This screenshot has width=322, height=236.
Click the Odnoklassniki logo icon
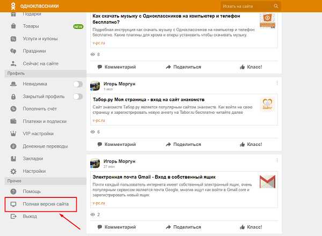click(13, 6)
